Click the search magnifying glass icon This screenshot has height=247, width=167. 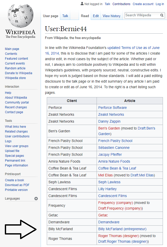tap(162, 15)
